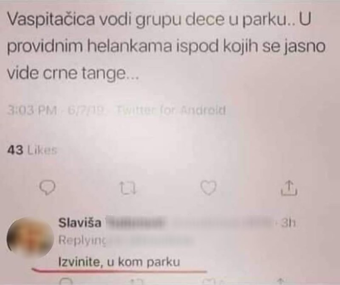Tap the cut-off share icon under Slaviša's reply
The width and height of the screenshot is (340, 285).
[x=281, y=282]
